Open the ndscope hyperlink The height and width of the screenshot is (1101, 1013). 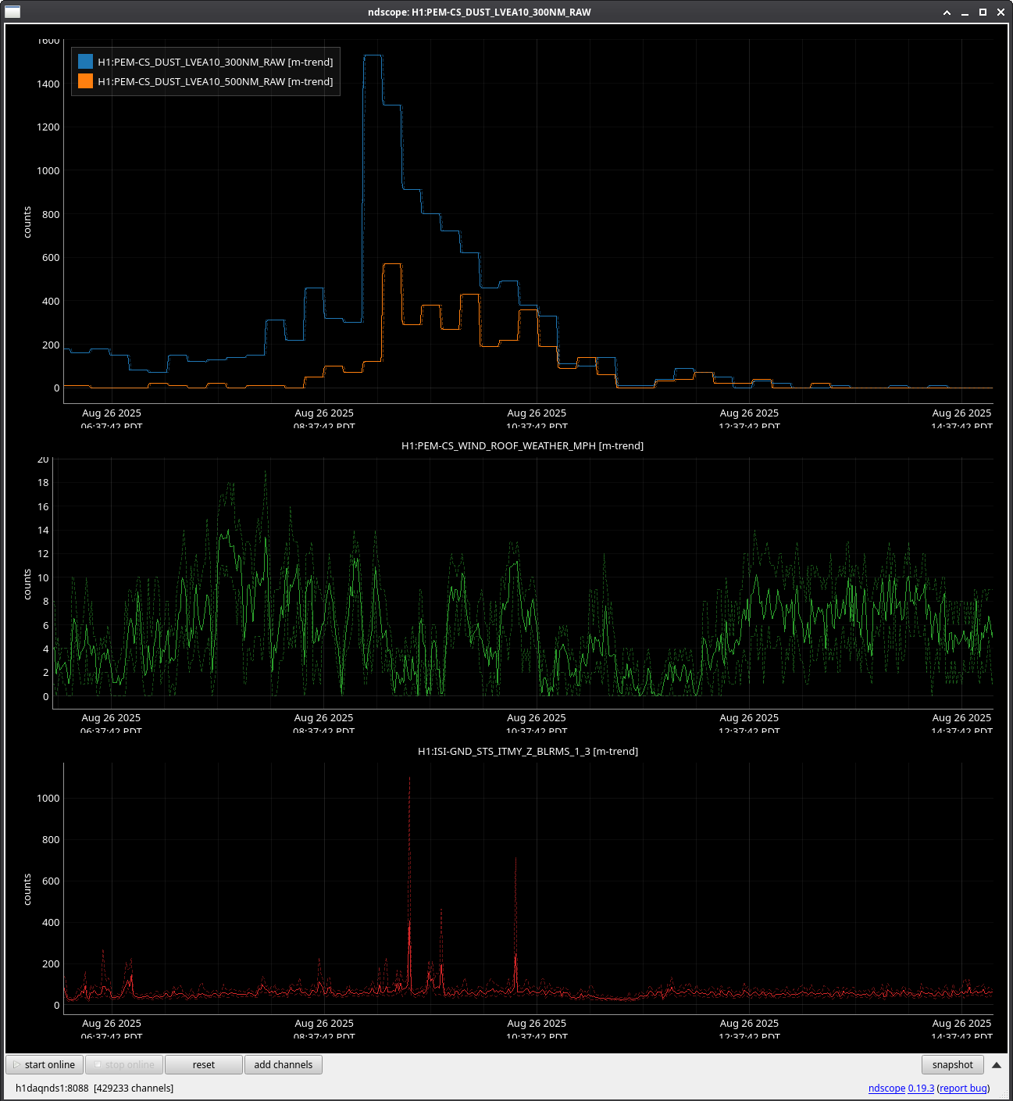(x=886, y=1088)
